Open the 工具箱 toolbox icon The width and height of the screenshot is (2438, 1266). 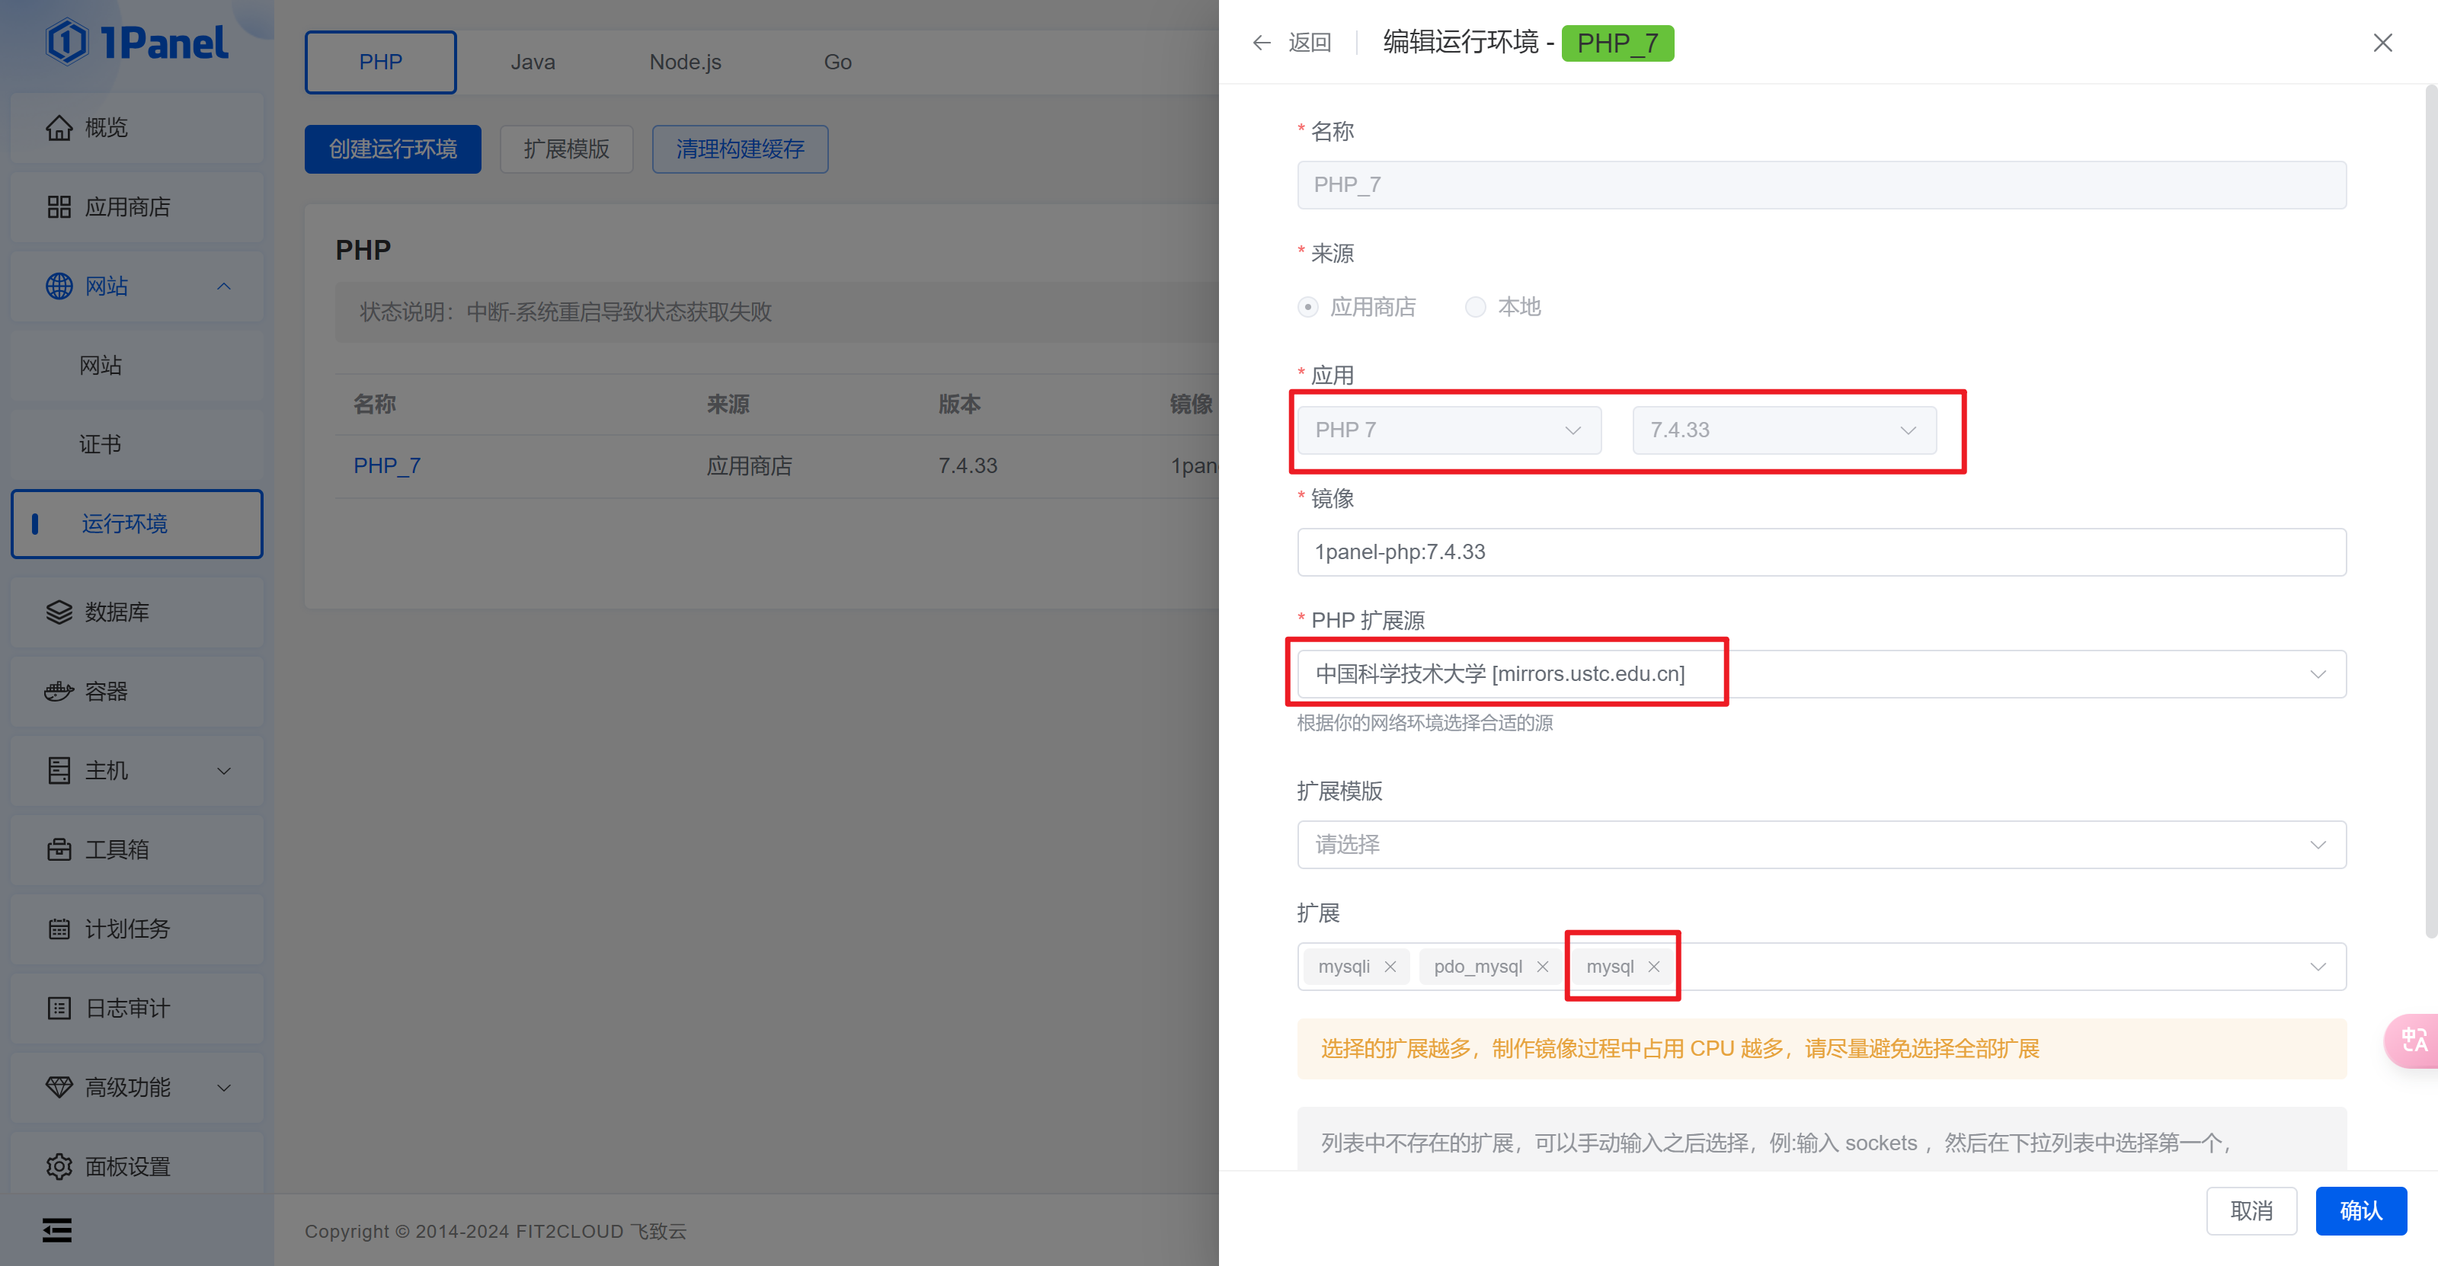(59, 849)
